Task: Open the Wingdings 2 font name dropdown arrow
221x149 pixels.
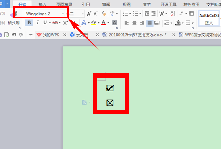Action: (x=63, y=14)
